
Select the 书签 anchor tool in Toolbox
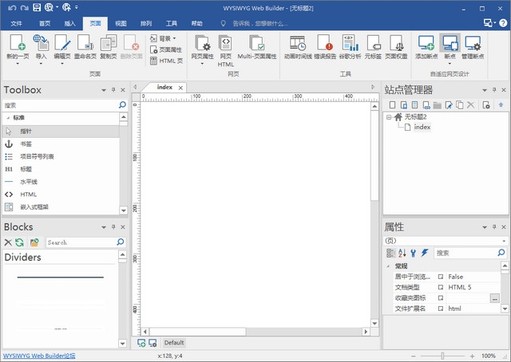pos(10,144)
